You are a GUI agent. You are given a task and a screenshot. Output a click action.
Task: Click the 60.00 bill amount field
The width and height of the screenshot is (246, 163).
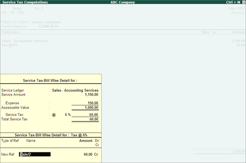(88, 154)
